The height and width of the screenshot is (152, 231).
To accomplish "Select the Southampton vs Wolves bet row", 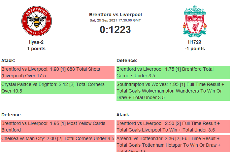I will pyautogui.click(x=173, y=91).
